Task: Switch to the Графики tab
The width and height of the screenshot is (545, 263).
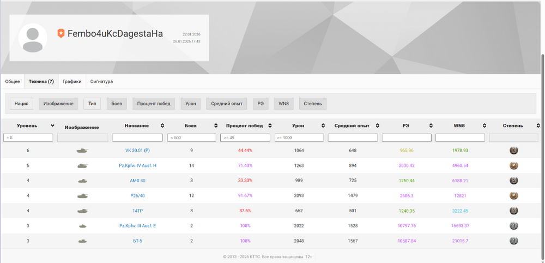Action: coord(72,81)
